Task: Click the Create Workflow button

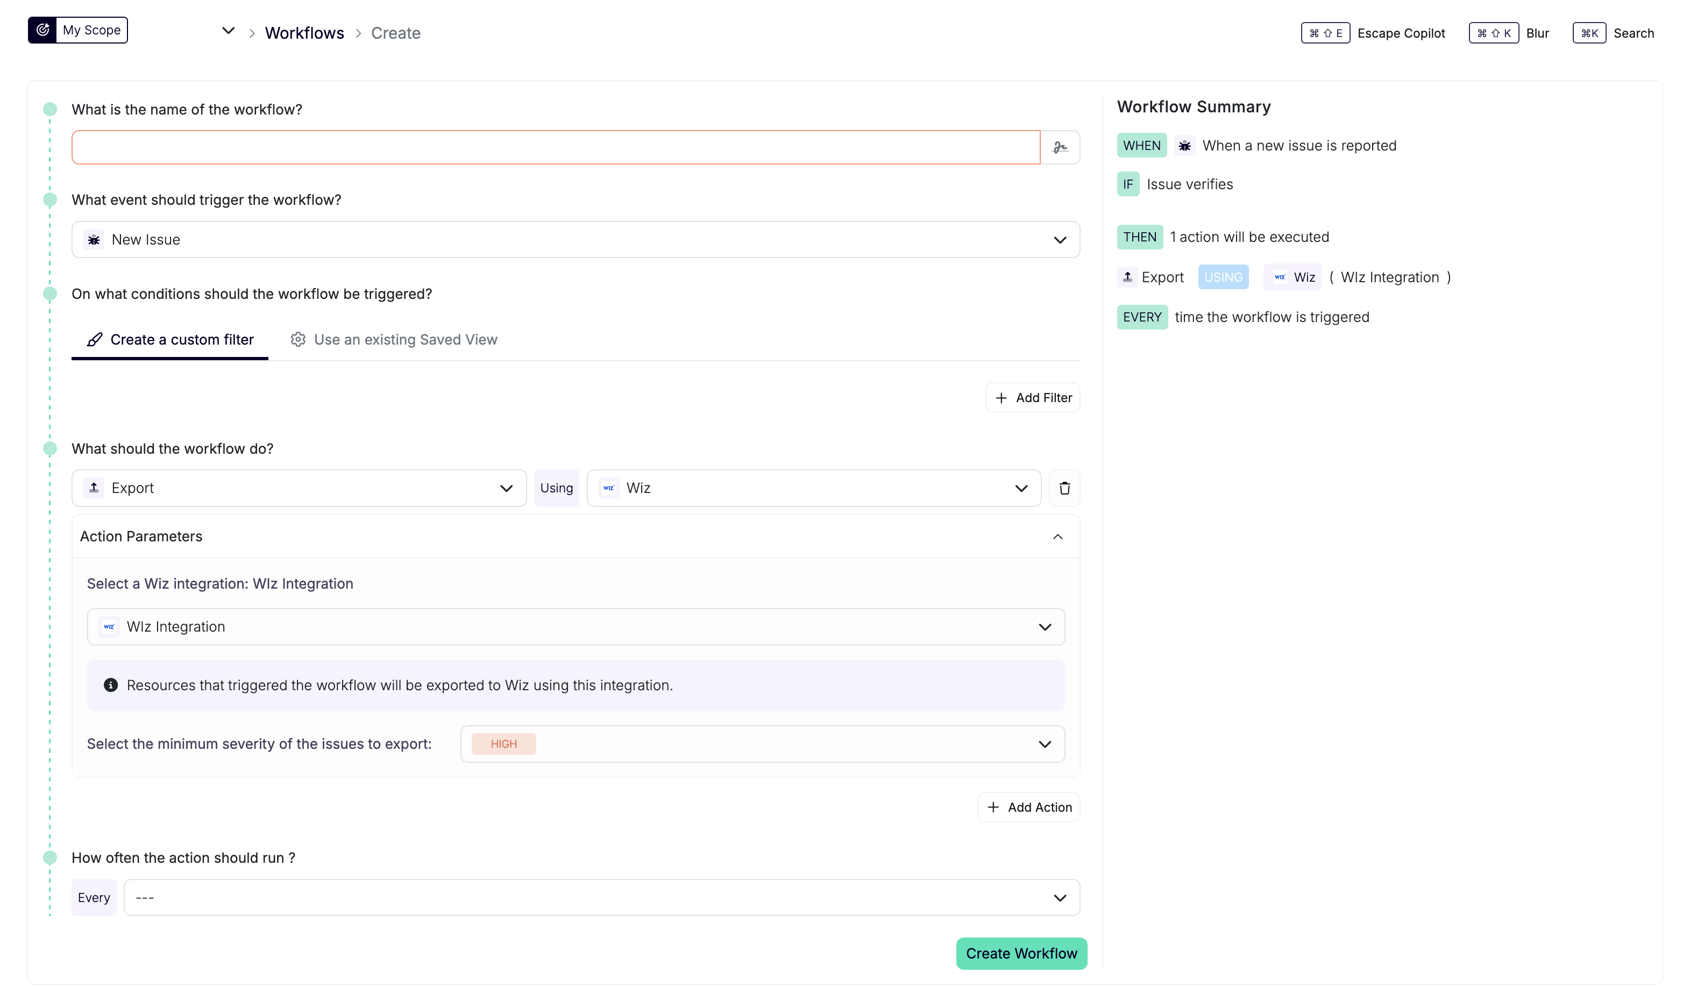Action: [x=1021, y=953]
